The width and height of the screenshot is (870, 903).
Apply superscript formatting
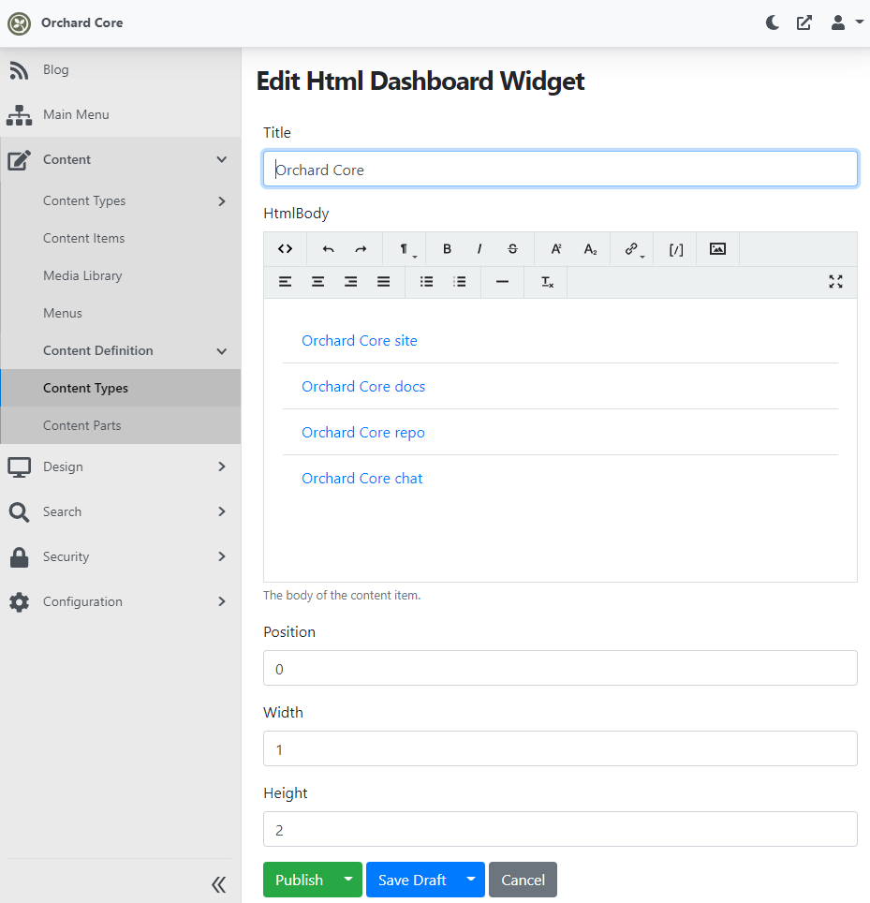[x=556, y=249]
